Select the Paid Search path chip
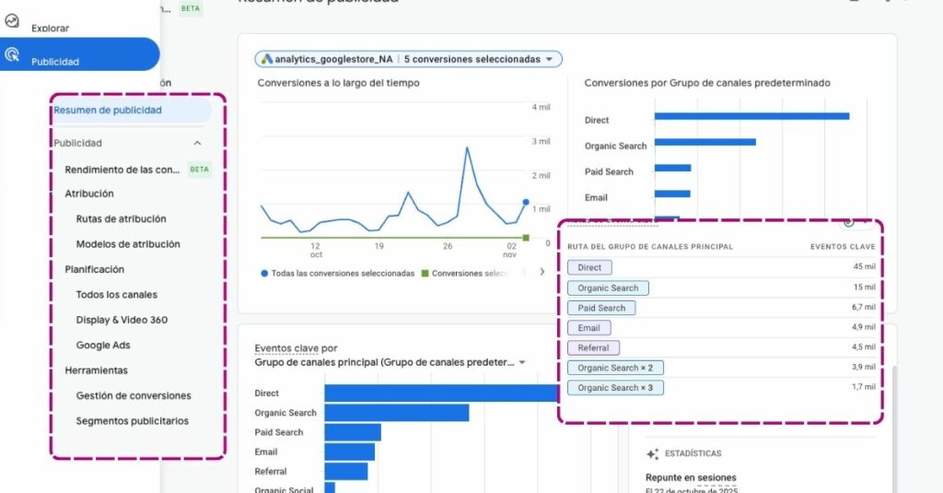 pos(601,308)
